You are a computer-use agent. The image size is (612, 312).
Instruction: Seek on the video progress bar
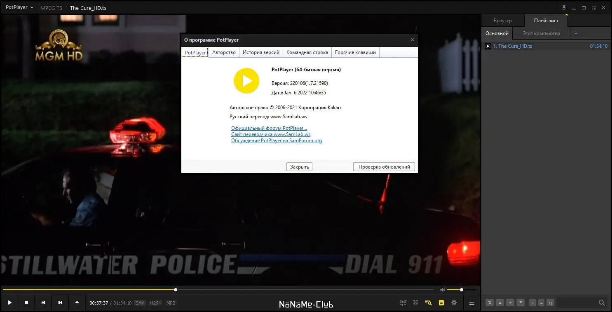pos(218,290)
